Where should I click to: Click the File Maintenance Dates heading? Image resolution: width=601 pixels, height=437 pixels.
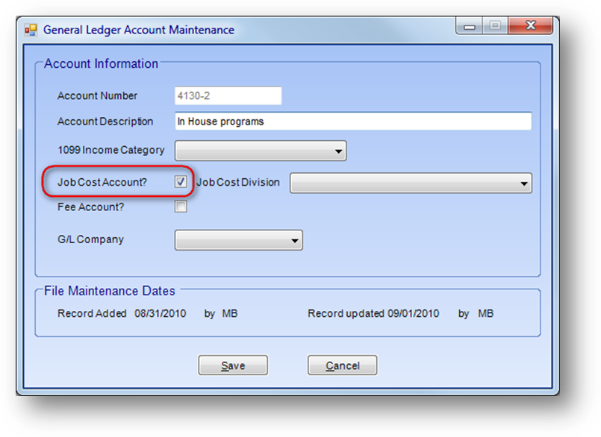[x=110, y=291]
